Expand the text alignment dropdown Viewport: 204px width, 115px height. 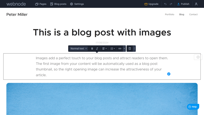105,49
